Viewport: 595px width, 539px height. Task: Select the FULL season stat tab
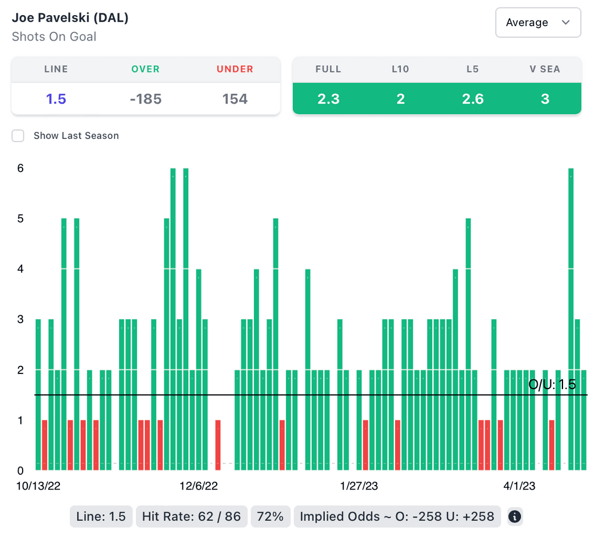click(x=328, y=69)
